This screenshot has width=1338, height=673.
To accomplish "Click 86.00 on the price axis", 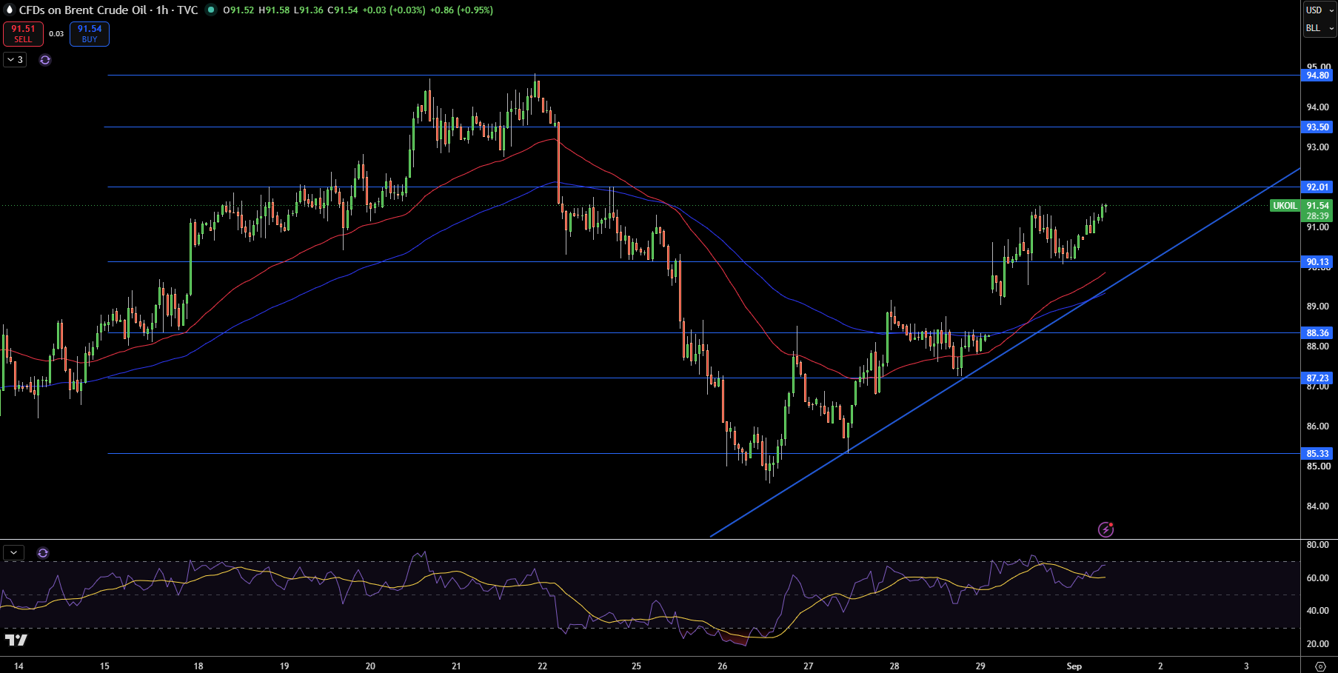I will (1317, 426).
